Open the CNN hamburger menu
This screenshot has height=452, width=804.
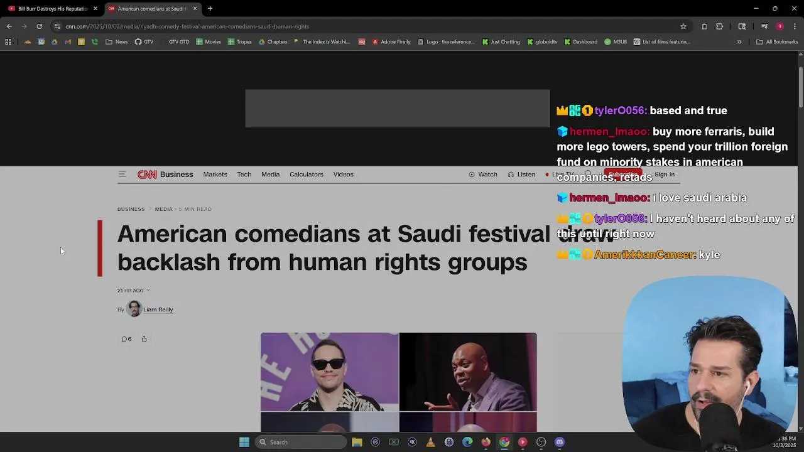(x=122, y=175)
